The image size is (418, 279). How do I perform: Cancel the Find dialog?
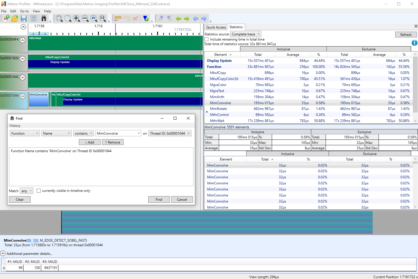pos(182,199)
